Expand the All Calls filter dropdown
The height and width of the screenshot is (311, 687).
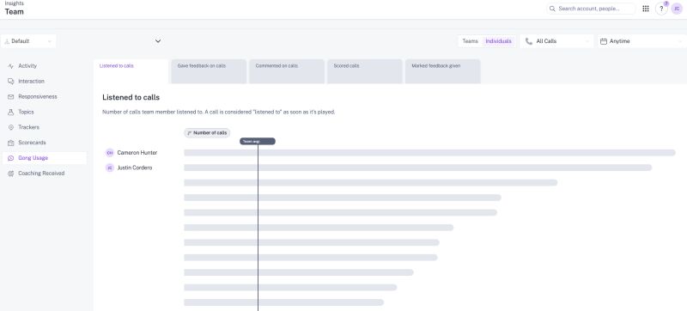coord(556,41)
